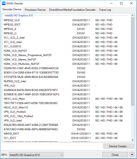Open the GPU selection dropdown
Image resolution: width=137 pixels, height=159 pixels.
36,155
